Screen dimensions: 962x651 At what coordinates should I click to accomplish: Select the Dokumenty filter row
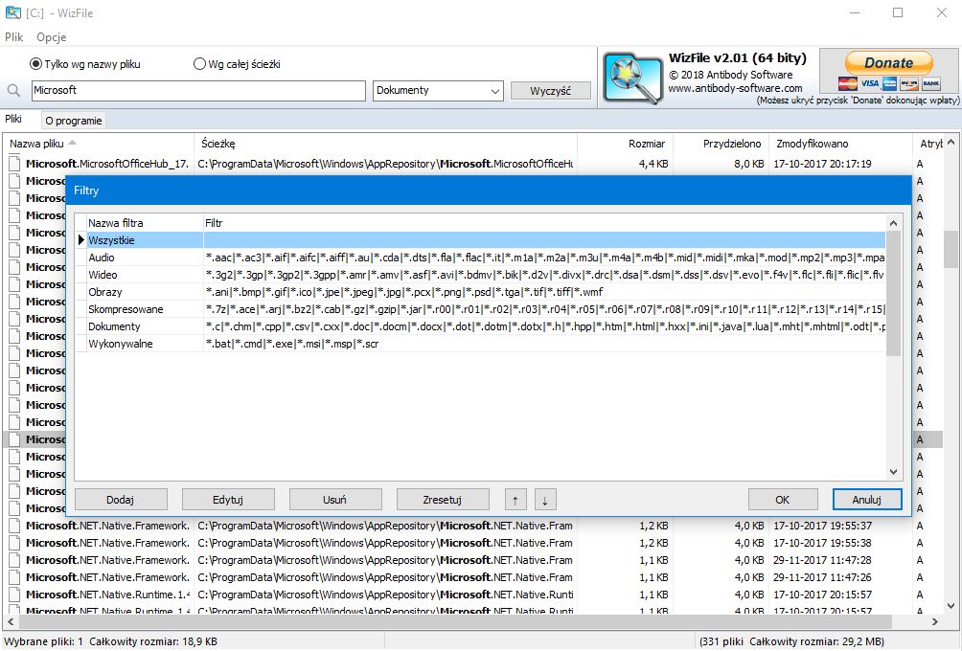pyautogui.click(x=480, y=326)
